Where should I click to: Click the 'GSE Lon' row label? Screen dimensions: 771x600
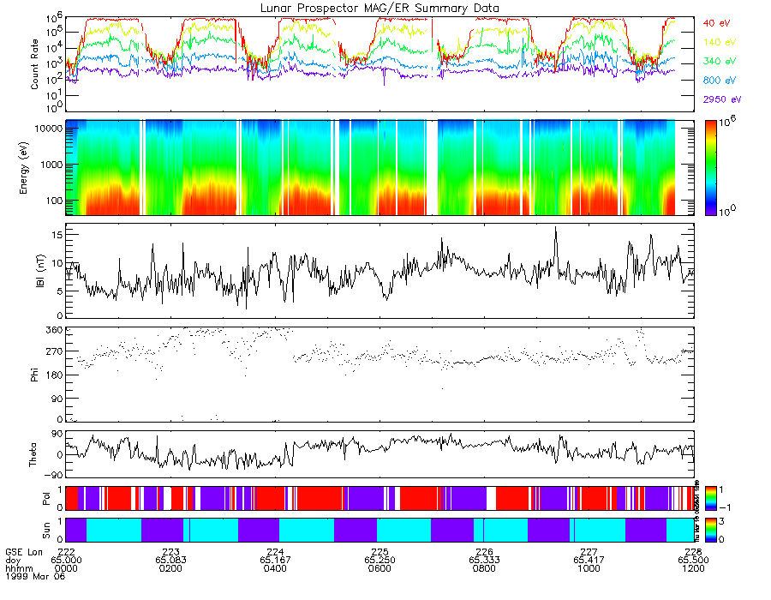point(24,552)
